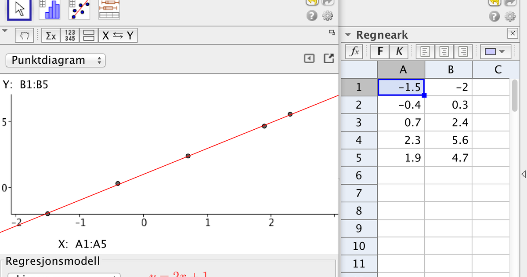
Task: Toggle bold formatting with the F button
Action: (379, 51)
